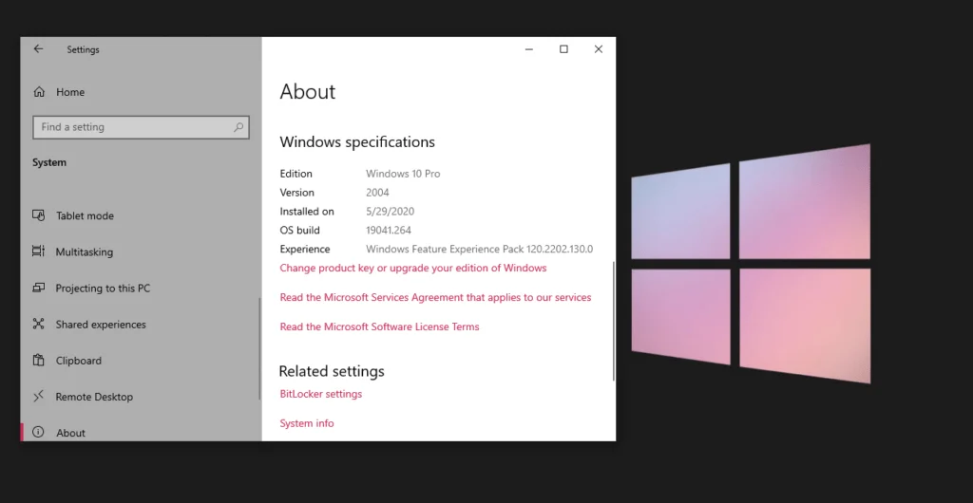Screen dimensions: 973x503
Task: Open the Home icon in sidebar
Action: click(x=39, y=92)
